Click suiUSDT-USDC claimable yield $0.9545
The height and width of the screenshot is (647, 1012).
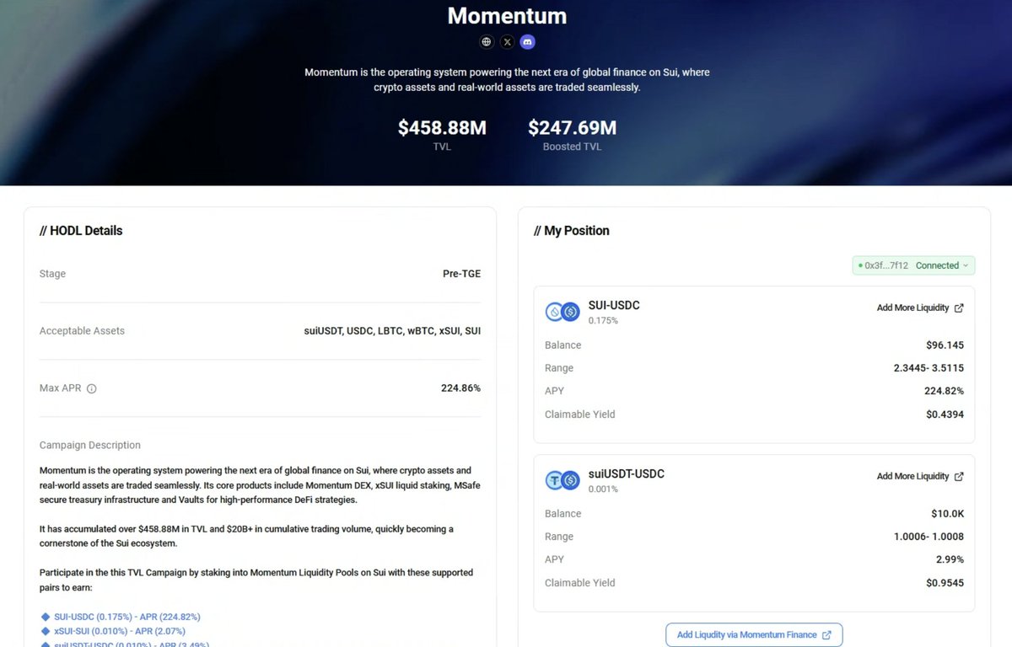point(945,583)
